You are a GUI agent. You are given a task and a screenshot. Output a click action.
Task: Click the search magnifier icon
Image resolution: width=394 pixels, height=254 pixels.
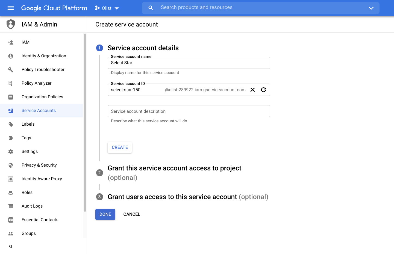151,8
